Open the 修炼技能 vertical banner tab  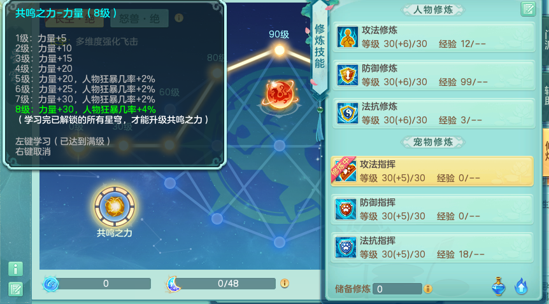[x=319, y=46]
